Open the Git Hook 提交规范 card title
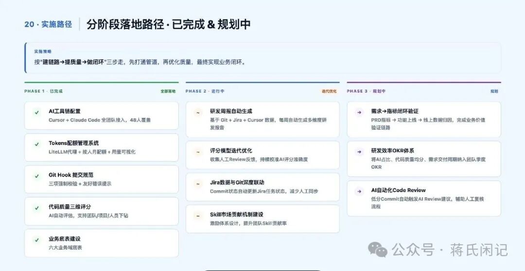The image size is (525, 271). tap(71, 175)
